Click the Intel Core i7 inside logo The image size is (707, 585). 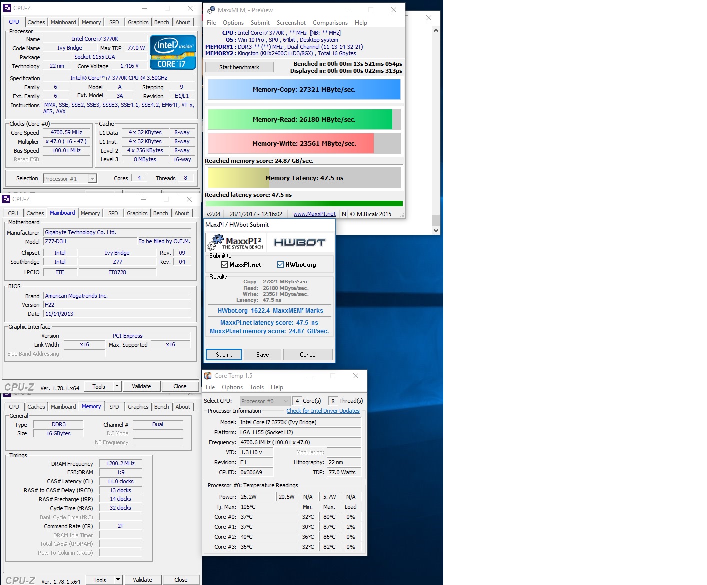173,52
